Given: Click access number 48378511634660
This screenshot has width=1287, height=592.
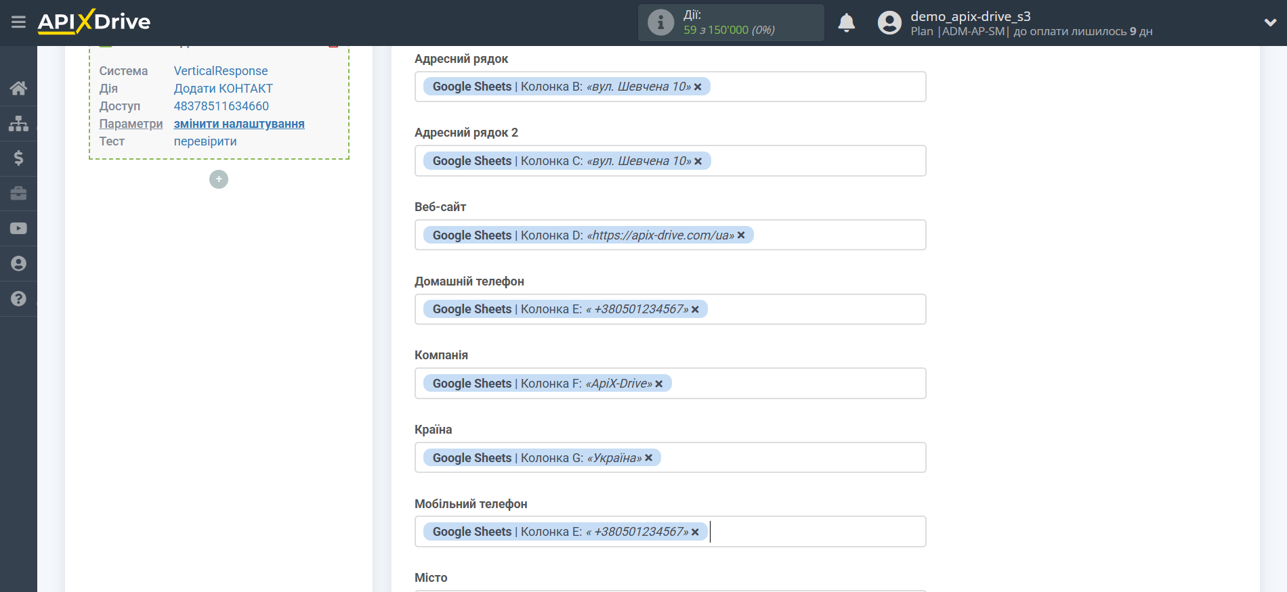Looking at the screenshot, I should [x=221, y=106].
